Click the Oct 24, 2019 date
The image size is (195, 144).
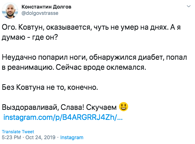click(x=40, y=137)
